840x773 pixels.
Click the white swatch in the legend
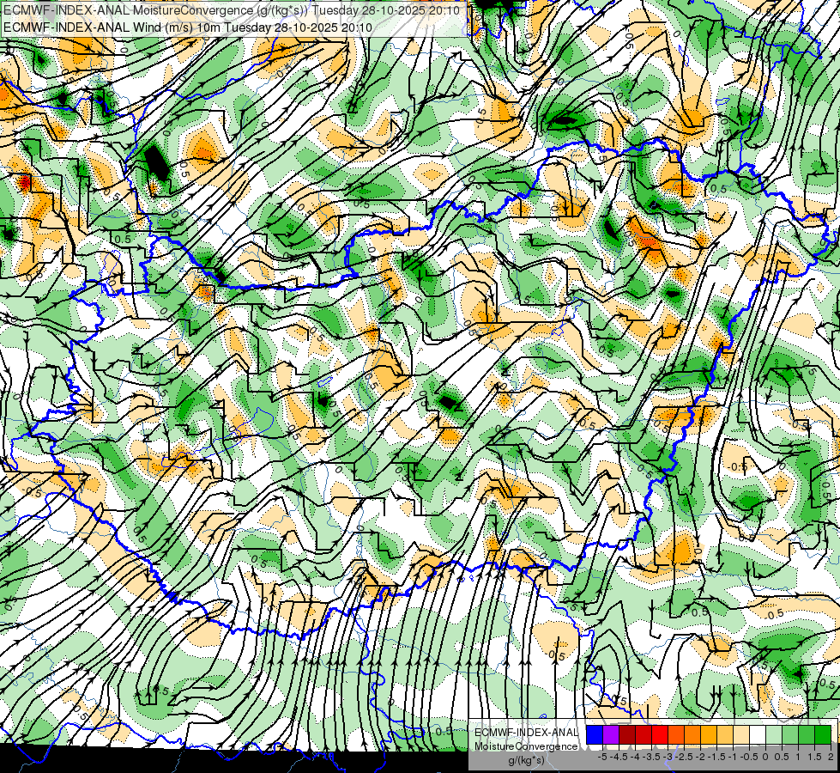(758, 735)
